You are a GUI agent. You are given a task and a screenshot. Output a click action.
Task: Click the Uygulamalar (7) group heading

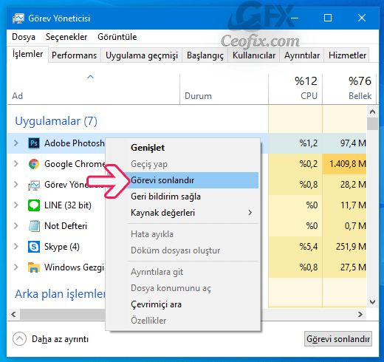point(56,121)
